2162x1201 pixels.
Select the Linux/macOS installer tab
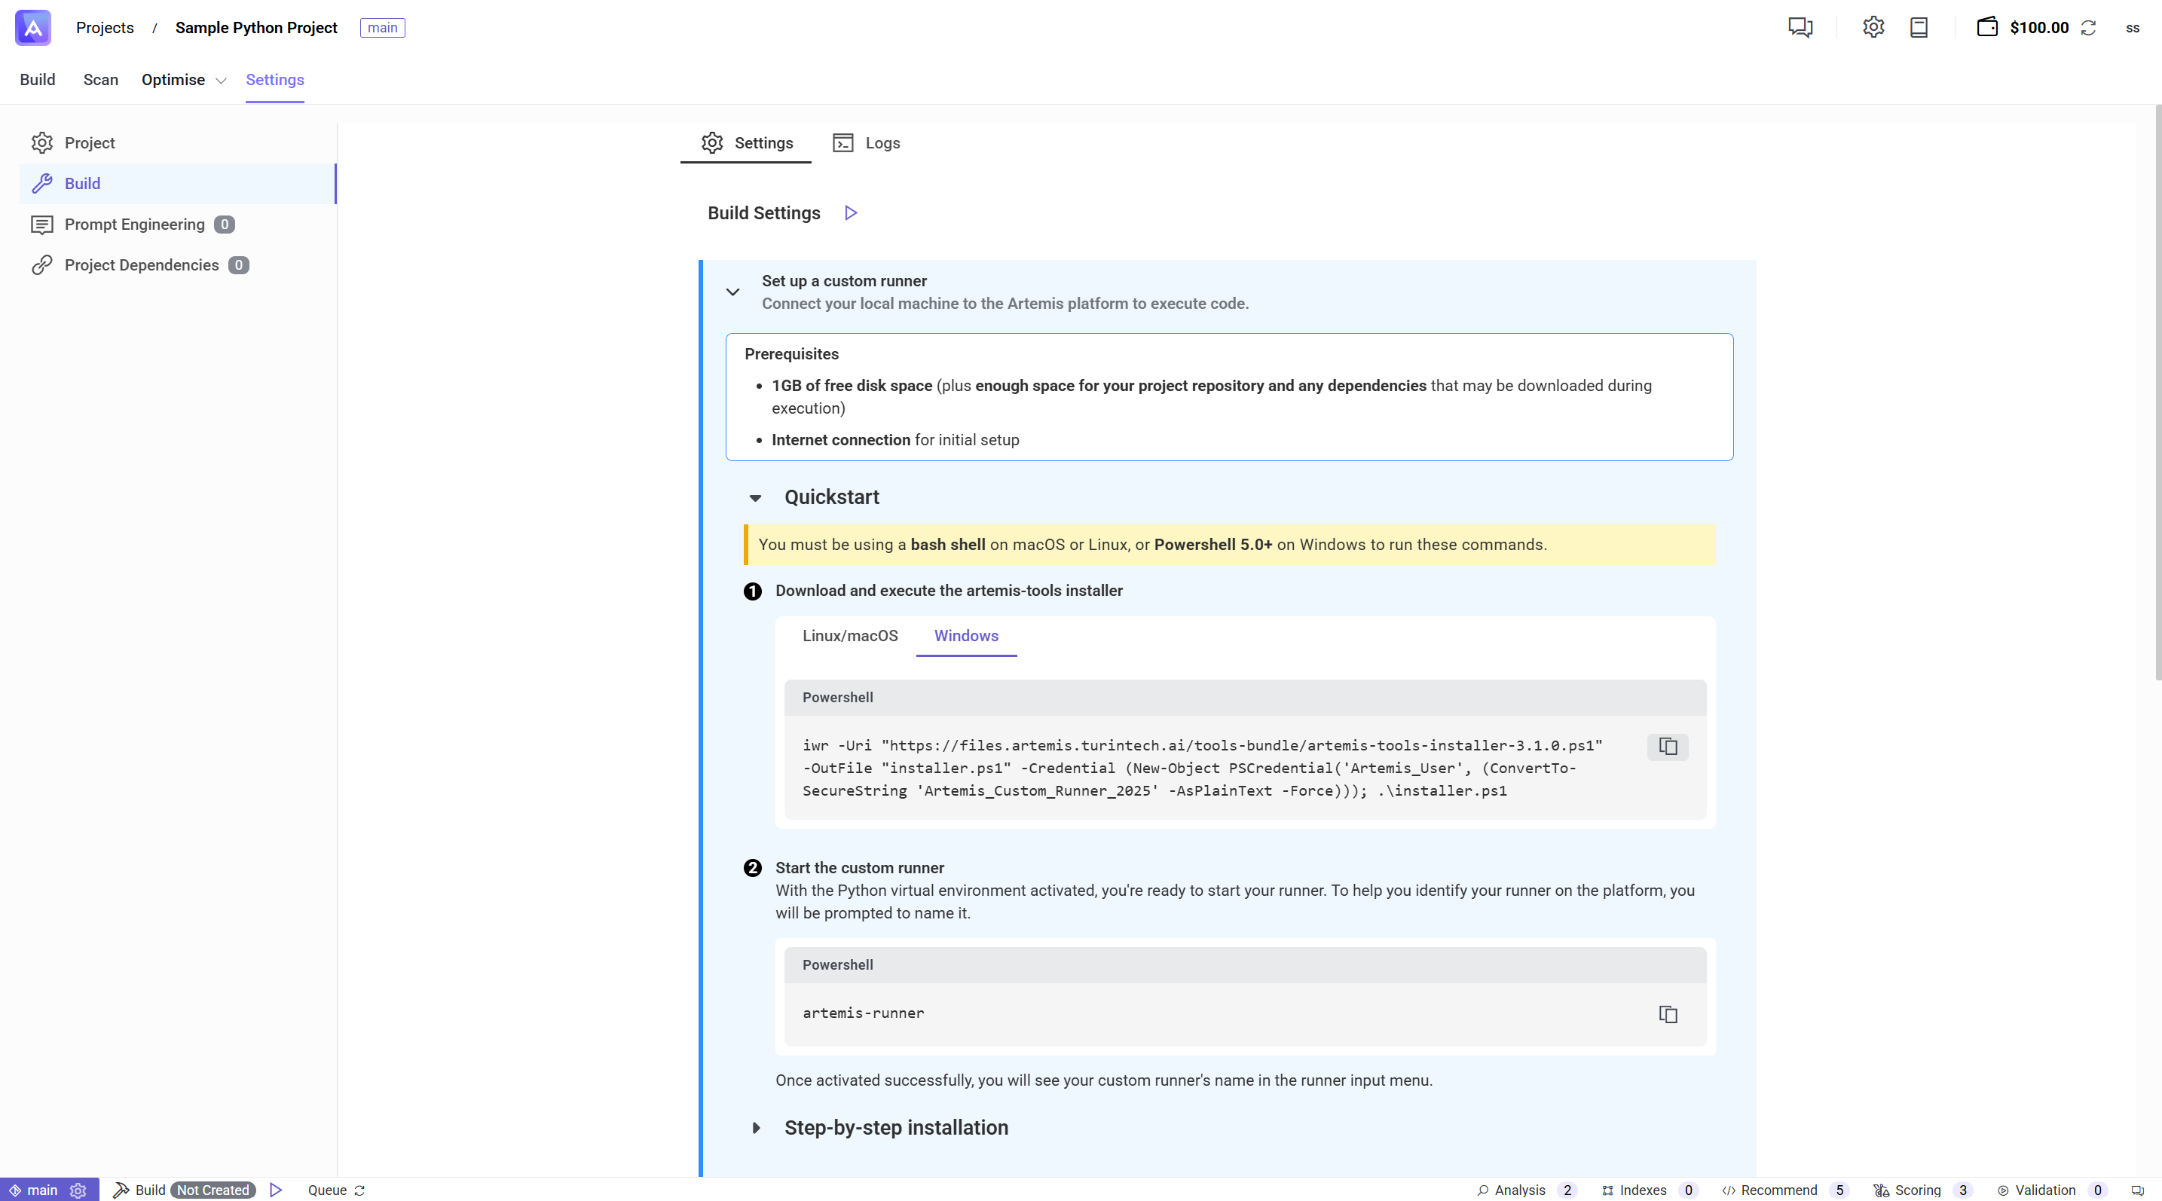[849, 635]
